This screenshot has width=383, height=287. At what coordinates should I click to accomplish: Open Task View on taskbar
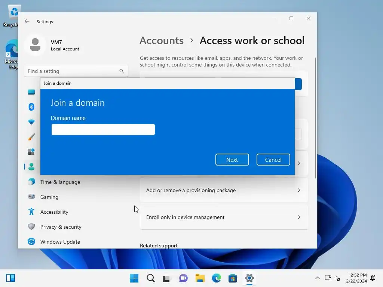(166, 278)
